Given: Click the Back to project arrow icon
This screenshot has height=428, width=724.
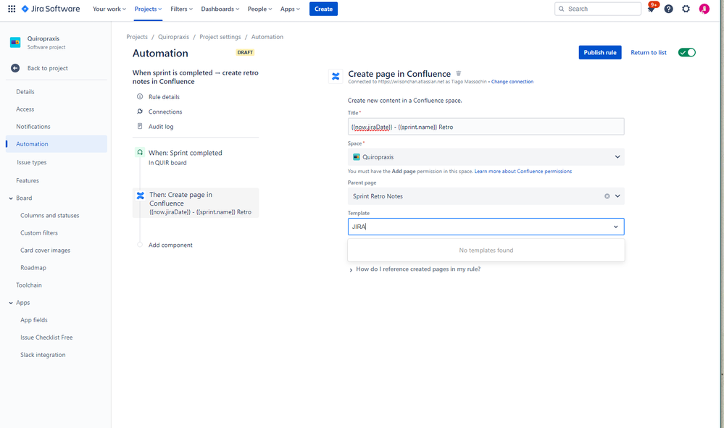Looking at the screenshot, I should point(15,68).
